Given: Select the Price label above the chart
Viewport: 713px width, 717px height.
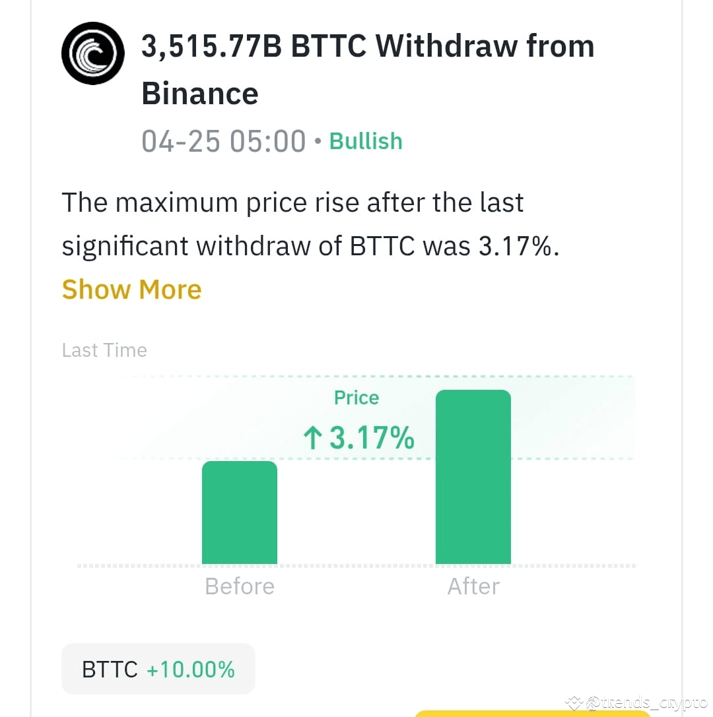Looking at the screenshot, I should [x=356, y=397].
